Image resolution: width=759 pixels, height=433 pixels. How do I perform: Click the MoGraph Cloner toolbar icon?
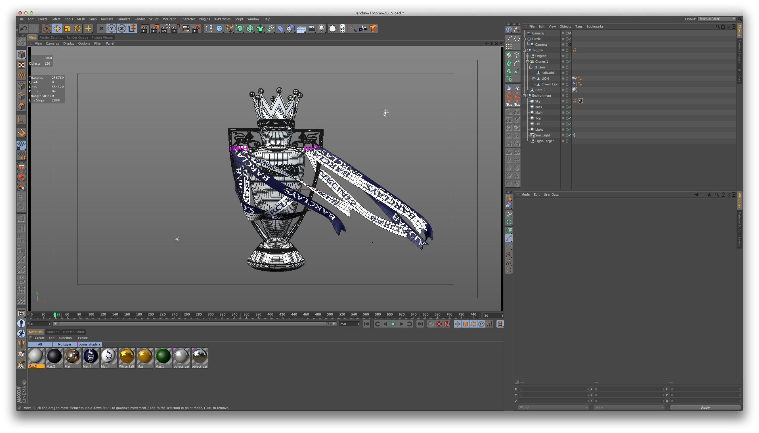(x=250, y=29)
